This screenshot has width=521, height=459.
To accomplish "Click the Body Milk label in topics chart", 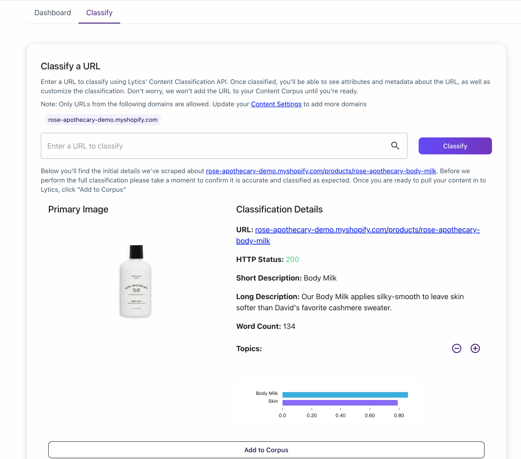I will click(267, 393).
